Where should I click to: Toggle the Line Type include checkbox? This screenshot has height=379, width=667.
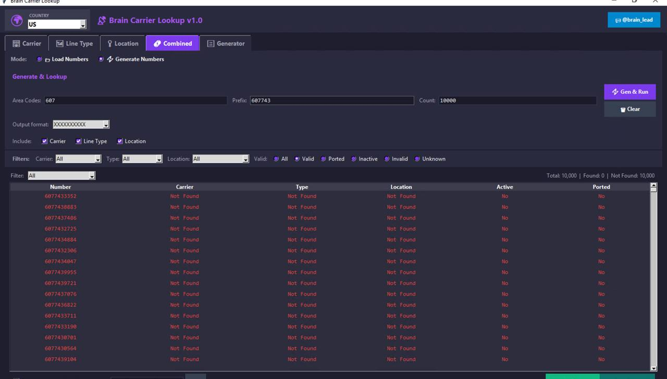tap(79, 141)
